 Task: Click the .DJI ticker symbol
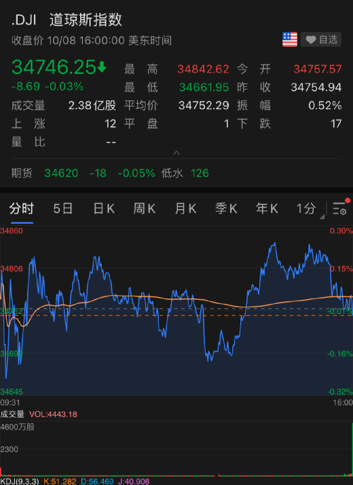(x=24, y=20)
